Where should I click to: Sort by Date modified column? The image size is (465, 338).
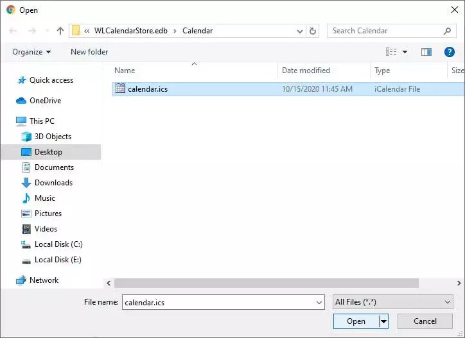[x=306, y=71]
